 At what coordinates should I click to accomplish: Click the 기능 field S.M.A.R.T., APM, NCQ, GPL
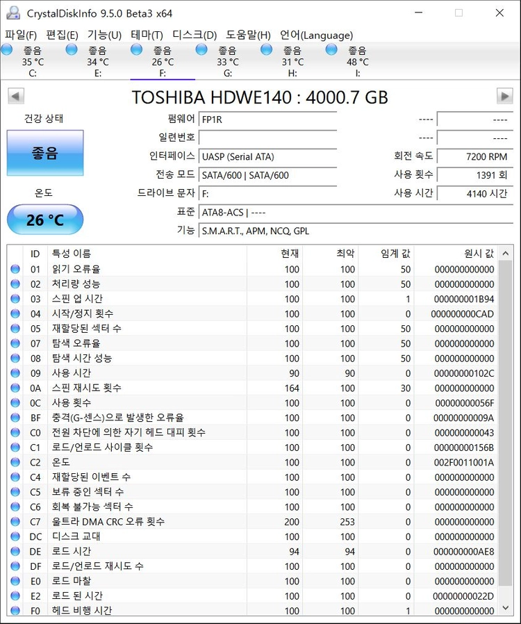[x=356, y=231]
